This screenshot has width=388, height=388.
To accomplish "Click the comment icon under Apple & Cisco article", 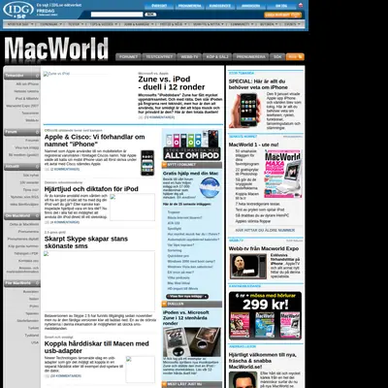I will 47,169.
